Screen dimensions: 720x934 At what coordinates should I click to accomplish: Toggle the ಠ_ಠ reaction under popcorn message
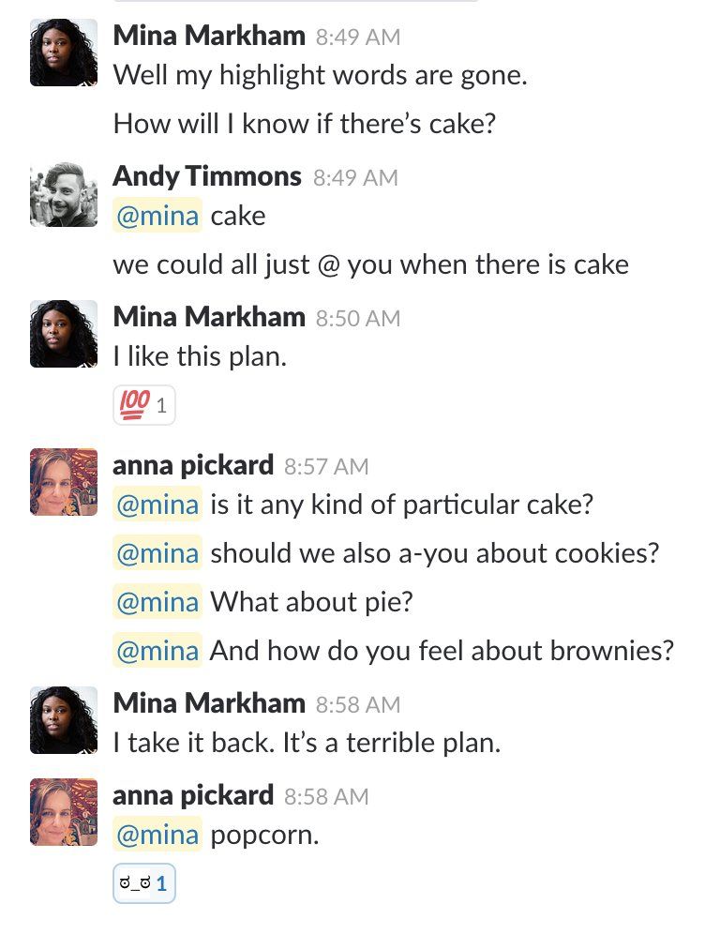tap(143, 883)
